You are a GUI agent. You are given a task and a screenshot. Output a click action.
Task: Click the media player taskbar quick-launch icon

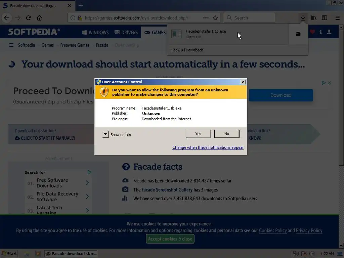pos(38,254)
